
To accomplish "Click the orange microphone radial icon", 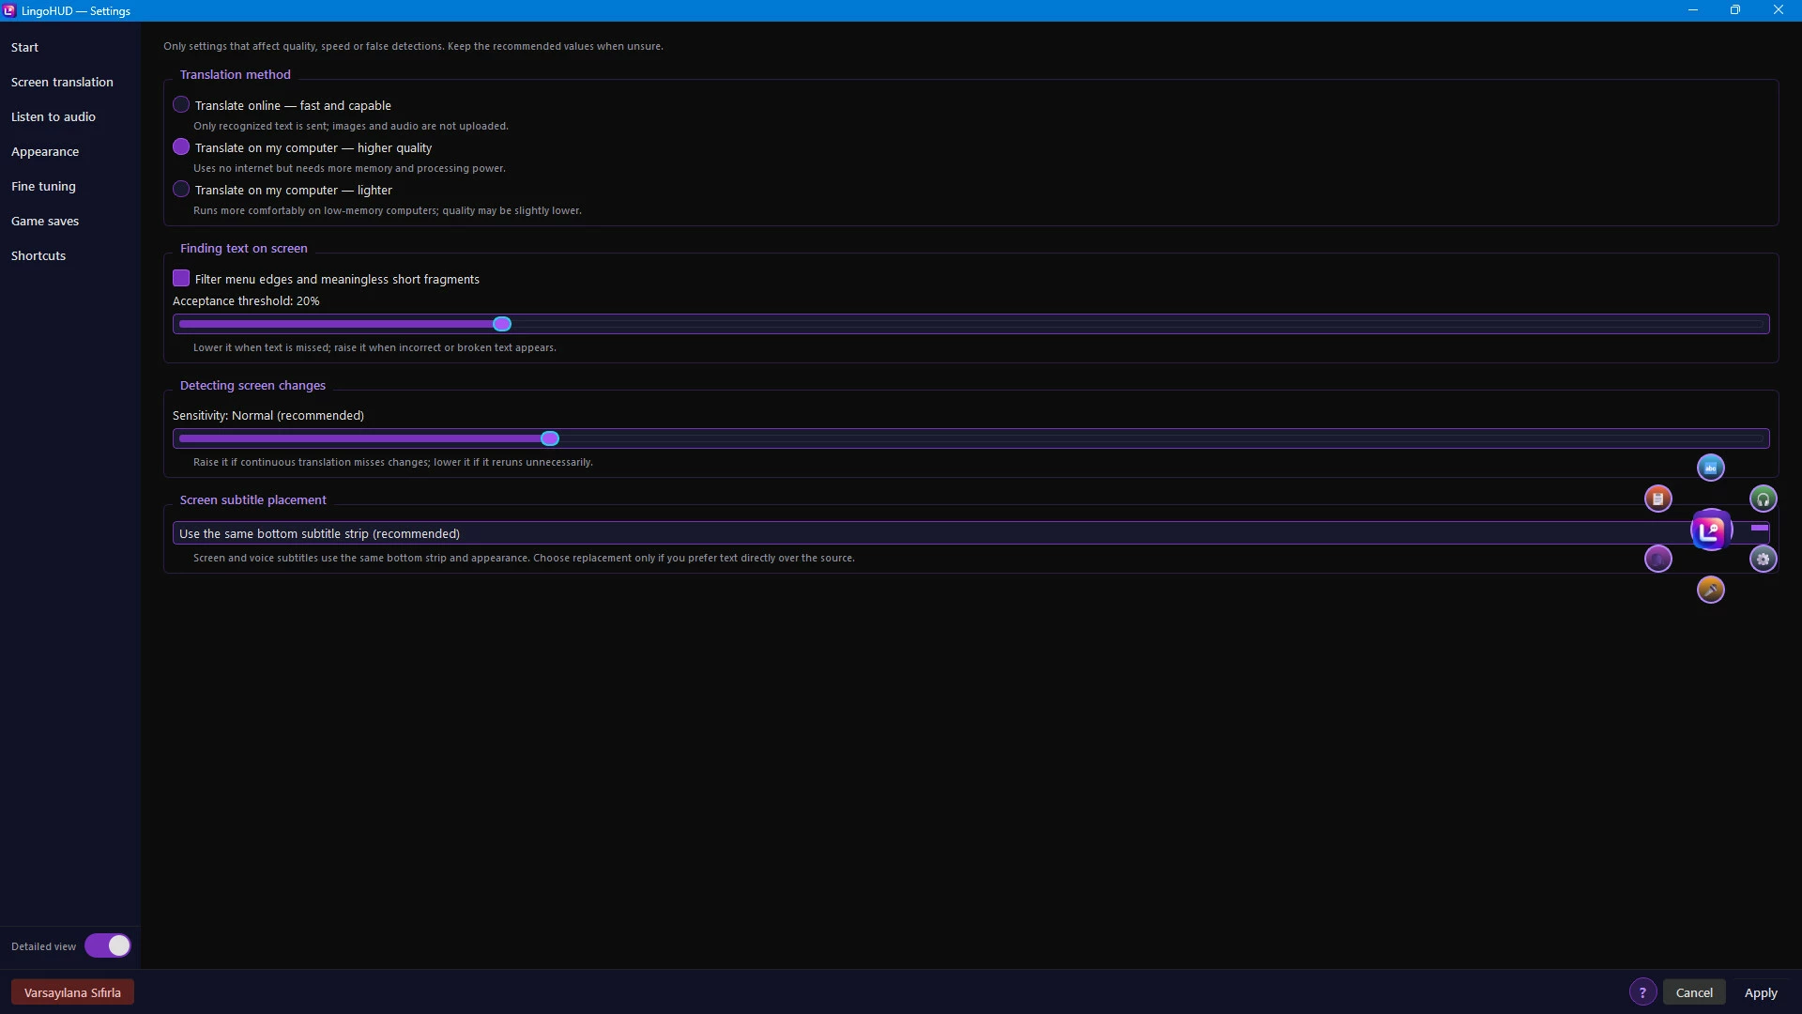I will [1710, 590].
